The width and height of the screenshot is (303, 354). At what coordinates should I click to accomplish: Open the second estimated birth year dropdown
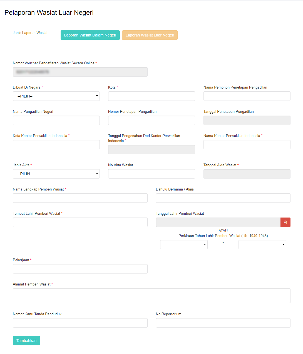tap(262, 245)
